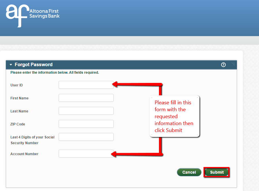The image size is (259, 191).
Task: Click the Social Security last 4 digits field
Action: (86, 137)
